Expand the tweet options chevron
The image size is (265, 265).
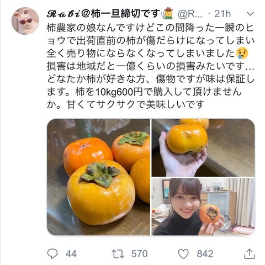pyautogui.click(x=250, y=14)
